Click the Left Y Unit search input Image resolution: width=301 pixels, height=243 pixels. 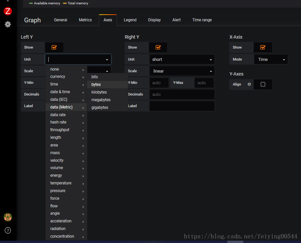tap(78, 59)
